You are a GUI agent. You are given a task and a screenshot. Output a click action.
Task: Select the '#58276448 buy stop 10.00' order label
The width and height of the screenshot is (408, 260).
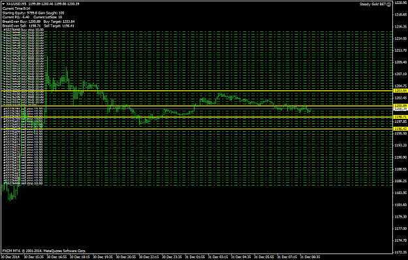[x=23, y=30]
